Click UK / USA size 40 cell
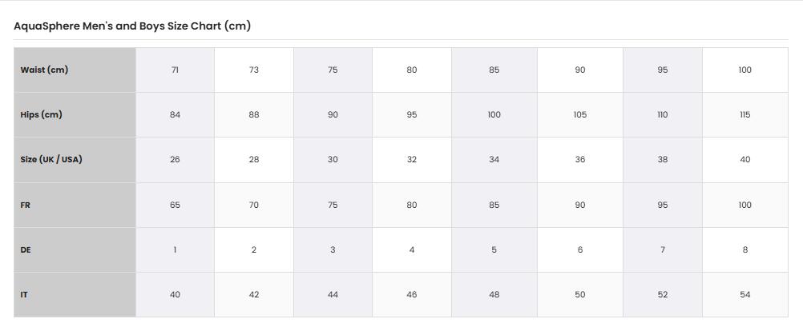Viewport: 803px width, 335px height. coord(745,160)
